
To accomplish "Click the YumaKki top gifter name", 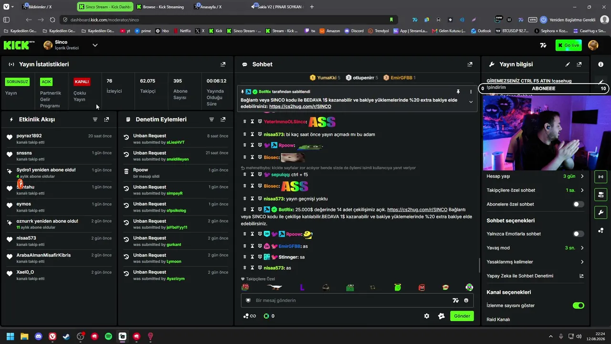I will coord(327,78).
